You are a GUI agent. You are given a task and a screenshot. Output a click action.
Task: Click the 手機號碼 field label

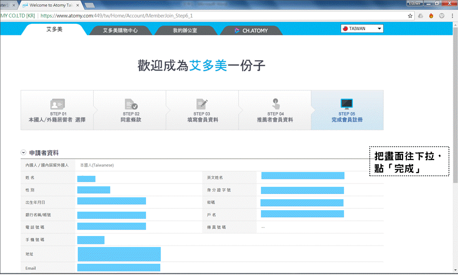point(35,239)
